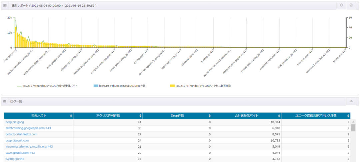Select the 6,948 bytes cell
The width and height of the screenshot is (360, 162).
[x=247, y=128]
